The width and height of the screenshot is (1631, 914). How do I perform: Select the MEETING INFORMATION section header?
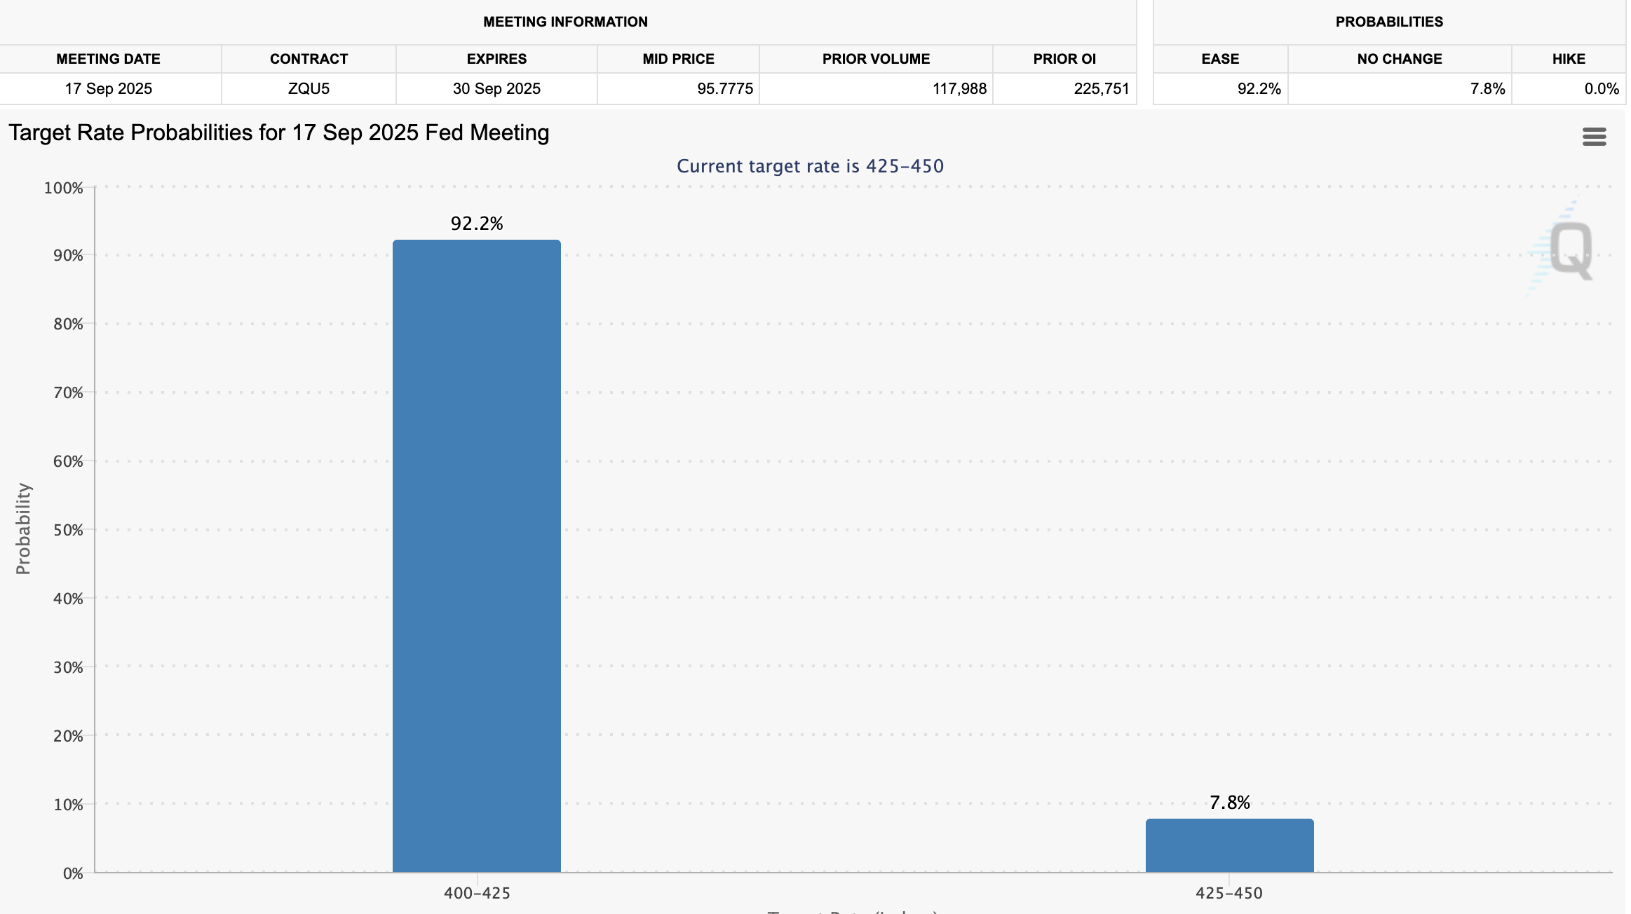pos(565,22)
